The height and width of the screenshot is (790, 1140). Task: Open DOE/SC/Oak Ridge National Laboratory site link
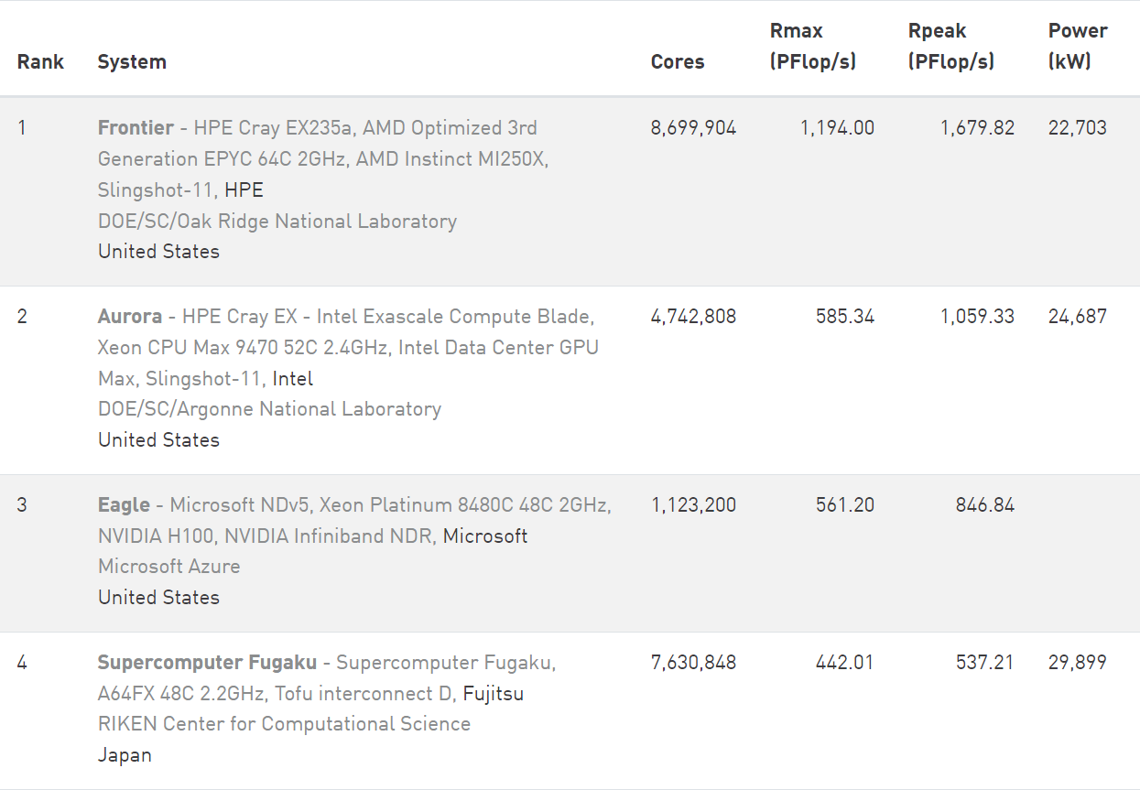[x=277, y=221]
